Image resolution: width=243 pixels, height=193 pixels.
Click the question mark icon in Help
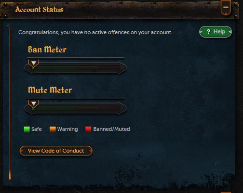pyautogui.click(x=208, y=32)
